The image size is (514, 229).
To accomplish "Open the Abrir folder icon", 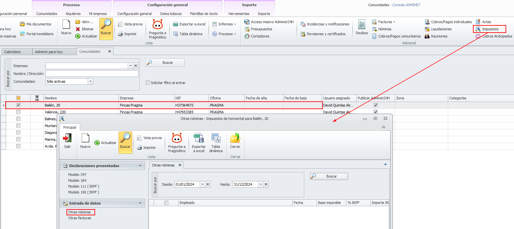I will pyautogui.click(x=78, y=22).
